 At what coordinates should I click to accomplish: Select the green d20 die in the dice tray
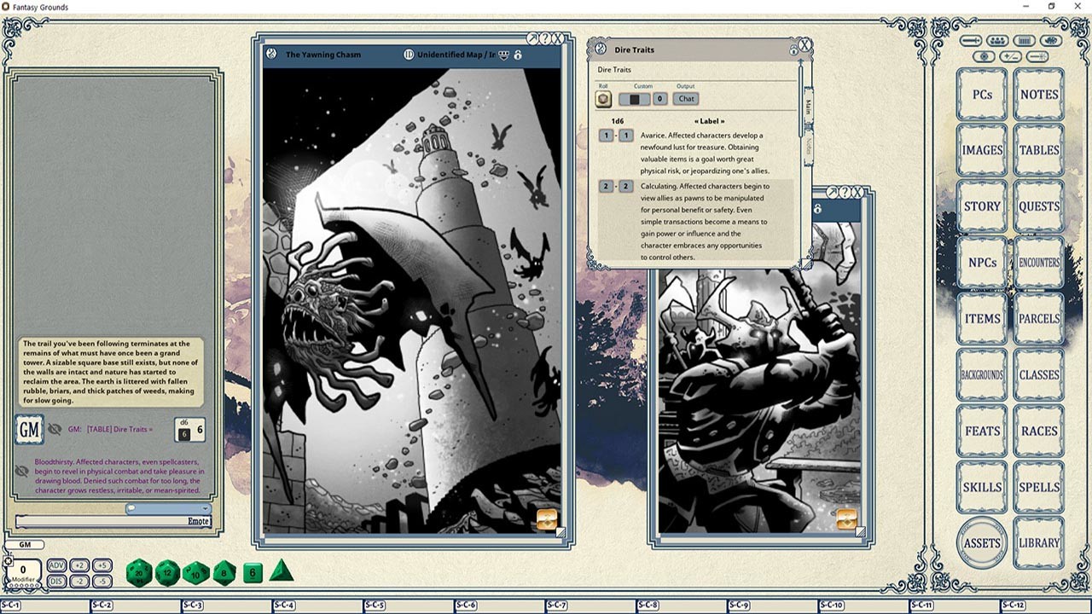(138, 573)
